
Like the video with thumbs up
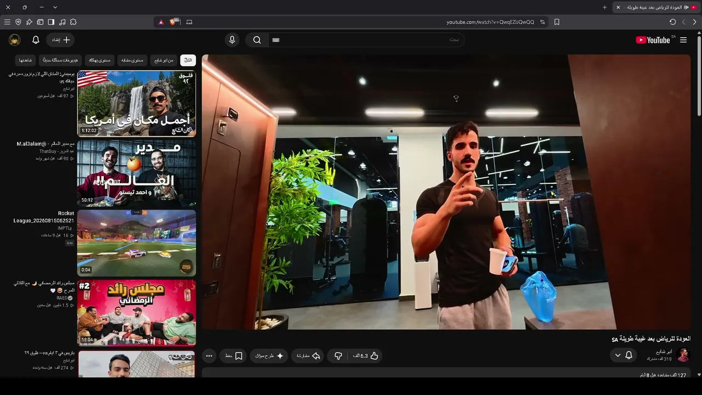coord(366,356)
